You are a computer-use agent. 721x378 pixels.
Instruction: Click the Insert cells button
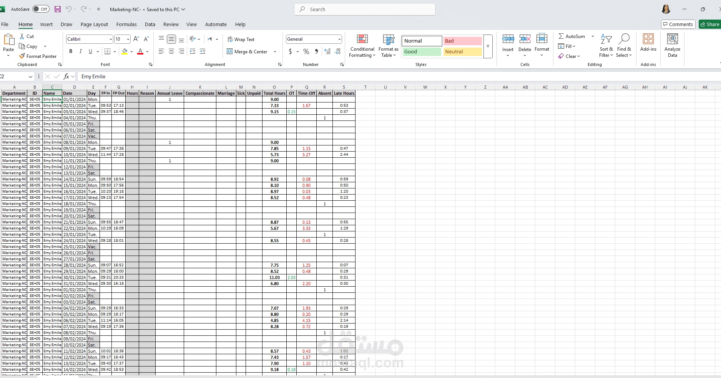508,45
